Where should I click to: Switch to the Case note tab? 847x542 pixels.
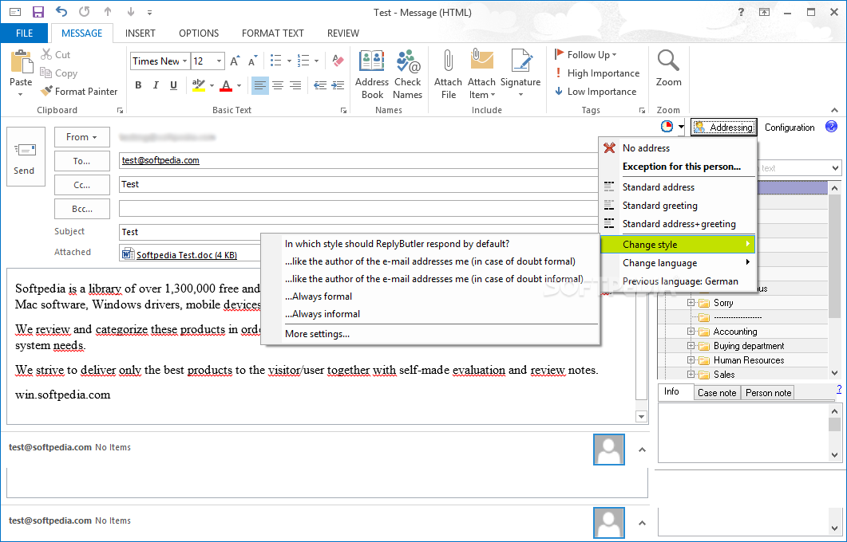(717, 393)
